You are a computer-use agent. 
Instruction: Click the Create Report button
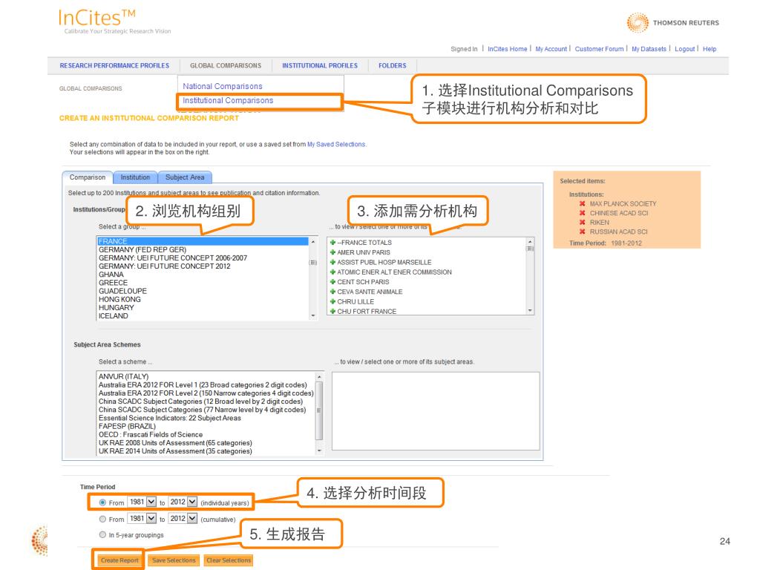coord(119,560)
